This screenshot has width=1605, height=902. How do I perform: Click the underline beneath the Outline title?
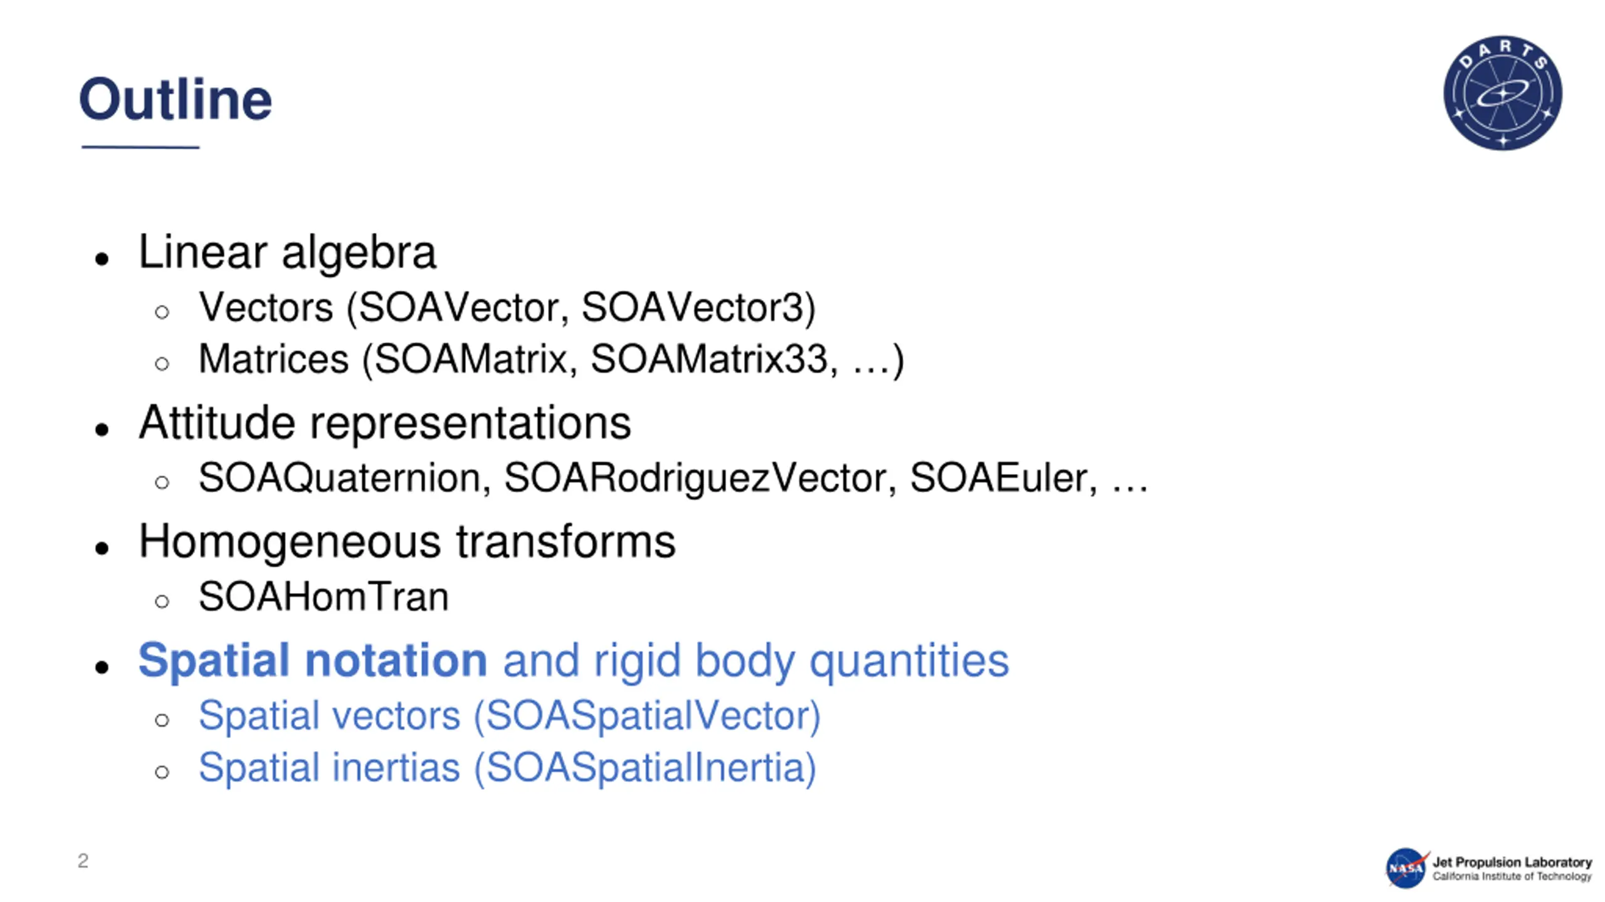(140, 147)
